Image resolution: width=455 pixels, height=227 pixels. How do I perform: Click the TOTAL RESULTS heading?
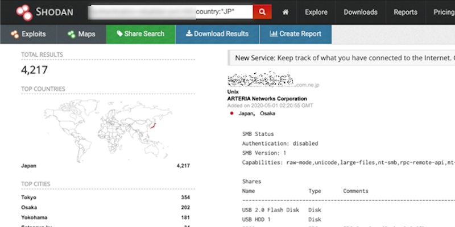coord(42,54)
